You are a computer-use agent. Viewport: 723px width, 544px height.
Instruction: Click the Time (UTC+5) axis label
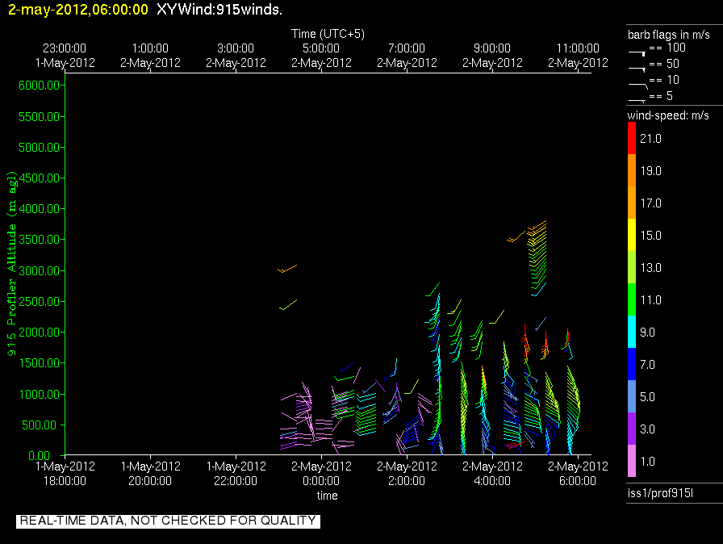(328, 34)
